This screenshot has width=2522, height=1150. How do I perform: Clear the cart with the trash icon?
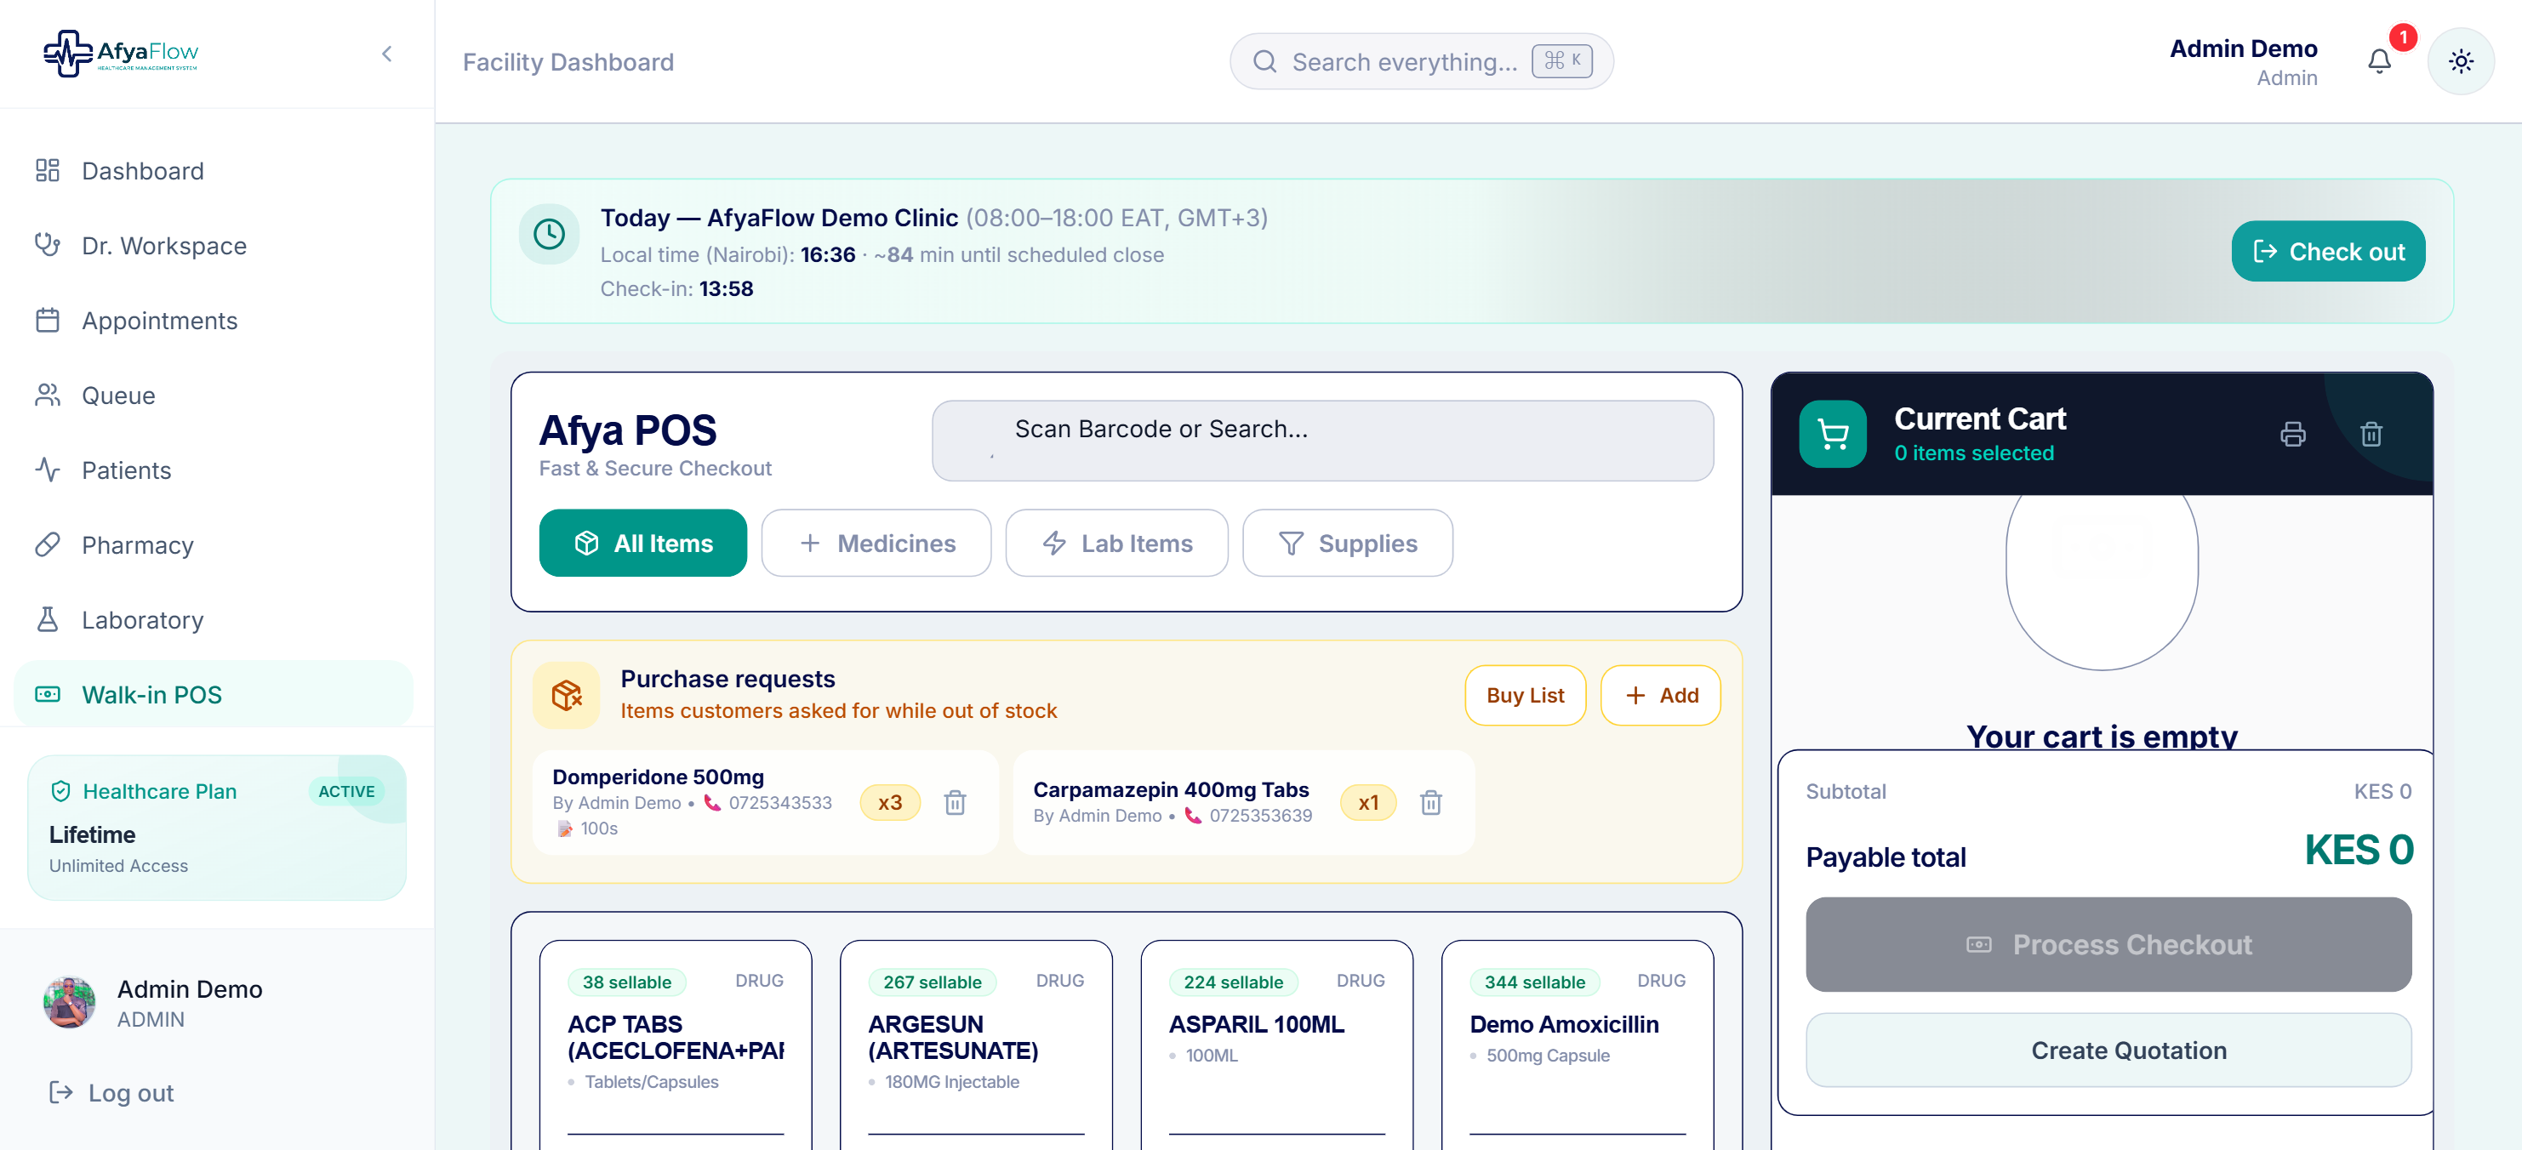click(x=2371, y=434)
